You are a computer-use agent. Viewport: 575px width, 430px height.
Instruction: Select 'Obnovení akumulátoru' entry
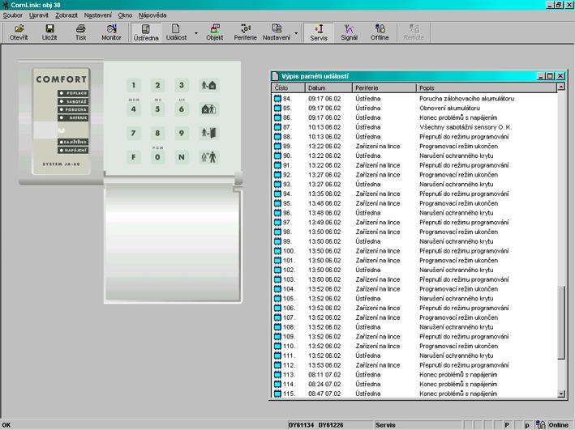pos(449,108)
